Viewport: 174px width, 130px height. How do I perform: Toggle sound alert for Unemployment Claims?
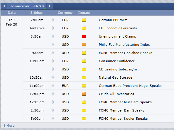[x=53, y=36]
